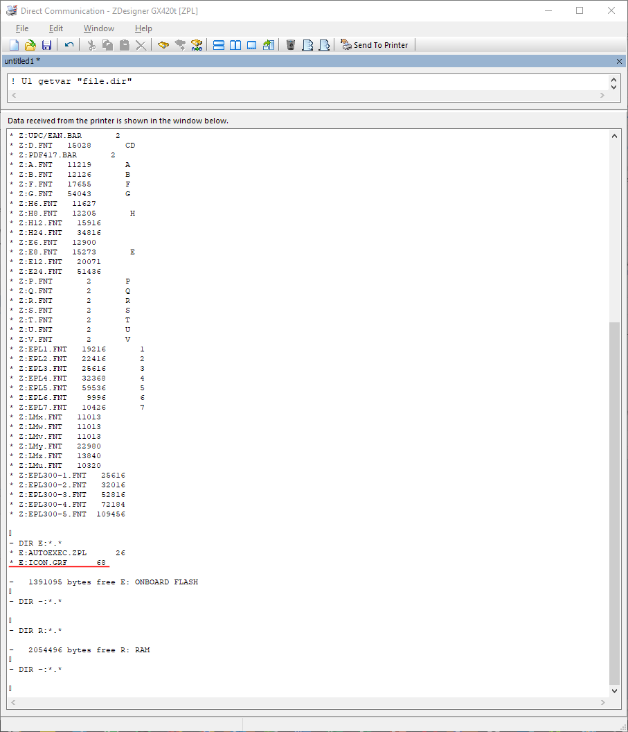
Task: Close the untitled1 document tab
Action: pos(619,61)
